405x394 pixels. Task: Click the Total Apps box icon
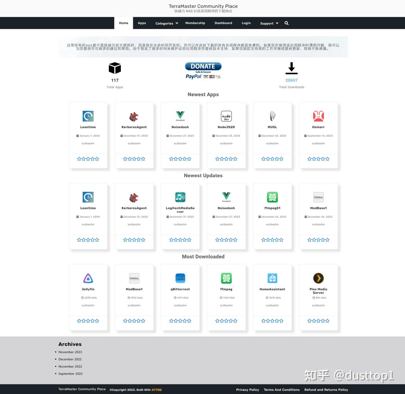[115, 68]
